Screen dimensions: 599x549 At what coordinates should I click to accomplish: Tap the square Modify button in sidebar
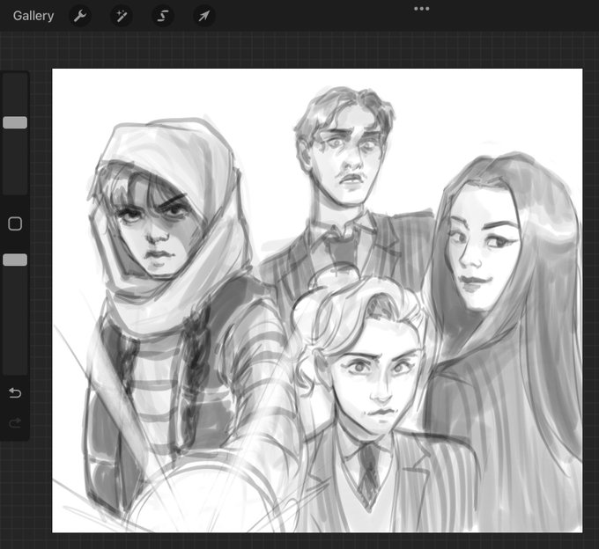(x=15, y=224)
